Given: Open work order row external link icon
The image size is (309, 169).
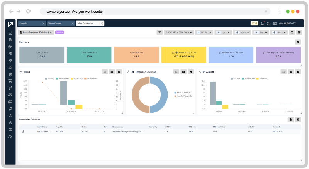Looking at the screenshot, I should click(23, 132).
